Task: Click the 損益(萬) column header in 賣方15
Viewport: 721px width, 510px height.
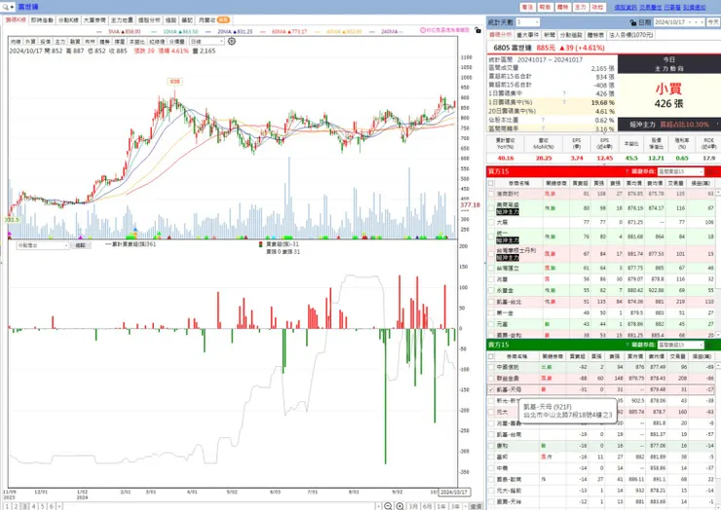Action: coord(702,356)
